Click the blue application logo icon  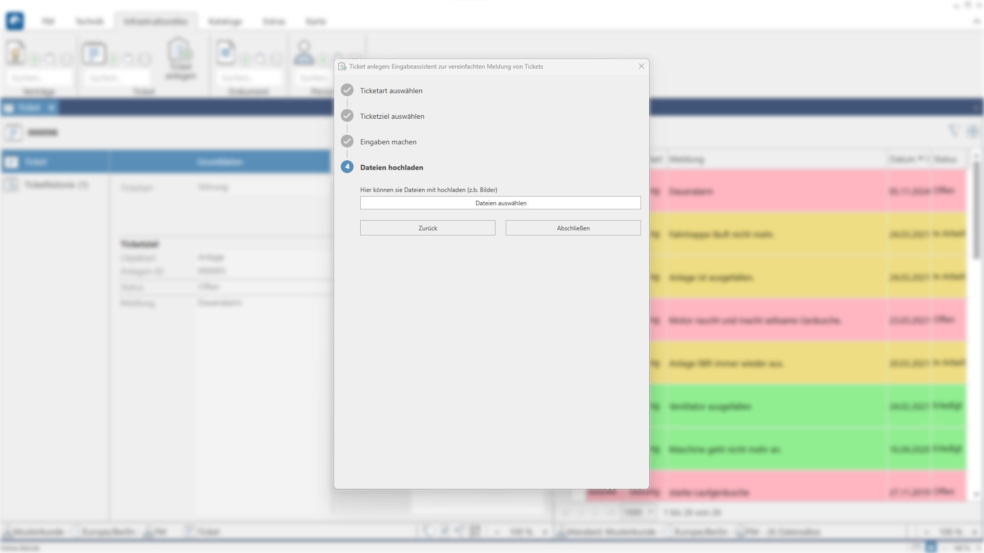coord(15,21)
